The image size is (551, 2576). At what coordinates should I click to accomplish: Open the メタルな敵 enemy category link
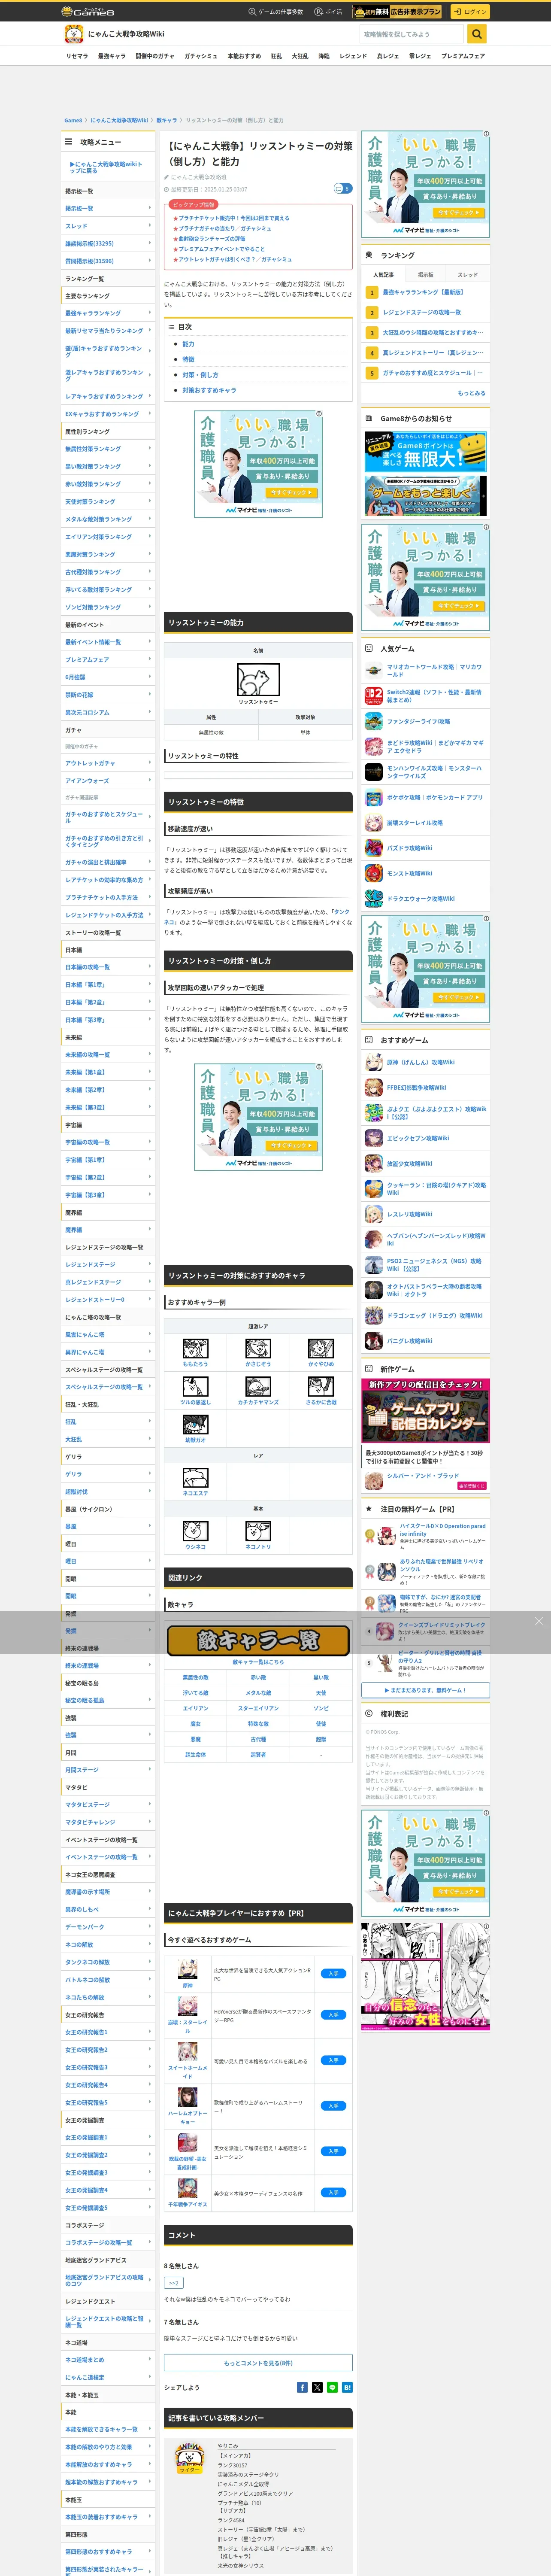[258, 1693]
